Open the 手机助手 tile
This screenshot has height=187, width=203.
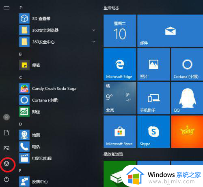[153, 98]
